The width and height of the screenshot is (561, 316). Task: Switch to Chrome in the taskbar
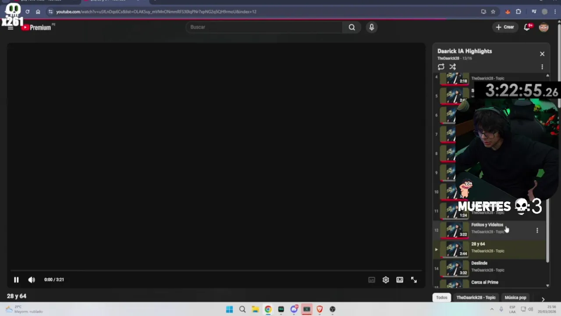(x=268, y=309)
